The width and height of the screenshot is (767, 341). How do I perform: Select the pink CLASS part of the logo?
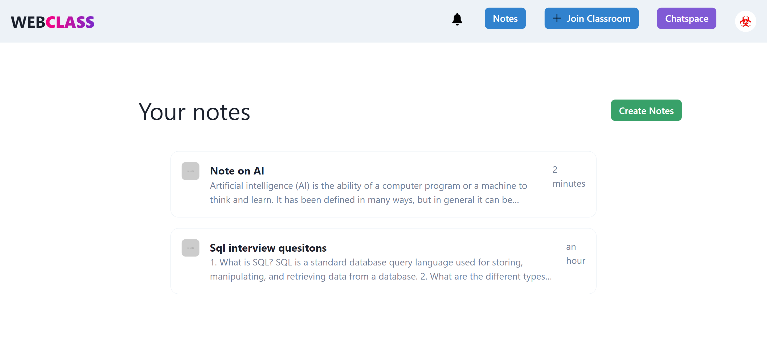[70, 21]
